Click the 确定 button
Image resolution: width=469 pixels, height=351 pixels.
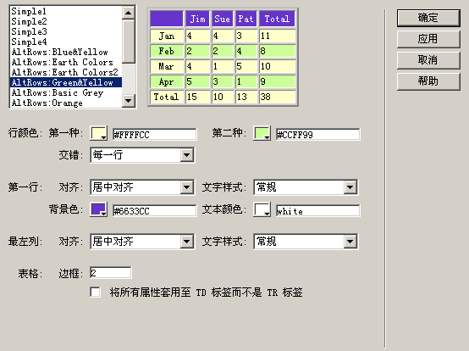tap(428, 18)
